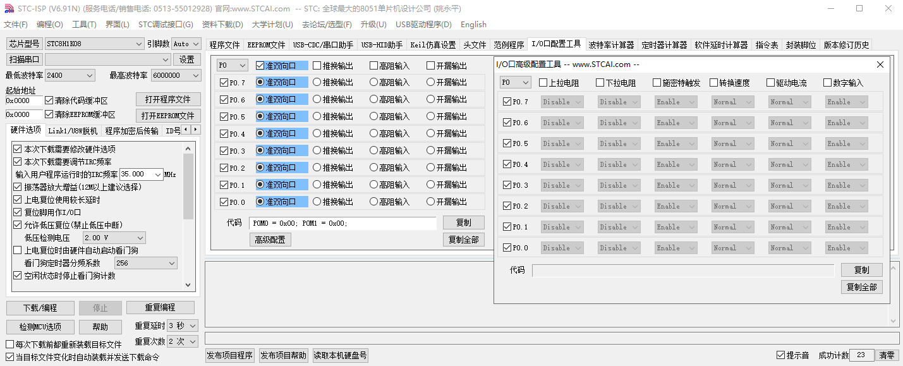Viewport: 903px width, 366px height.
Task: Select the Link1/U8W脱机 options tab
Action: (73, 131)
